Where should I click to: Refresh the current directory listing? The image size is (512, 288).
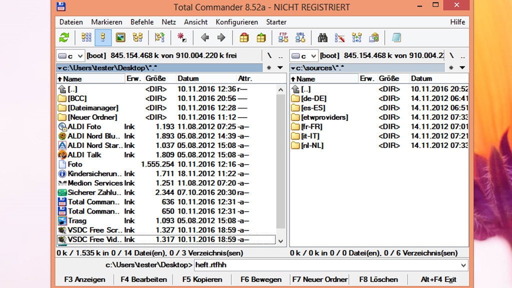pyautogui.click(x=64, y=37)
